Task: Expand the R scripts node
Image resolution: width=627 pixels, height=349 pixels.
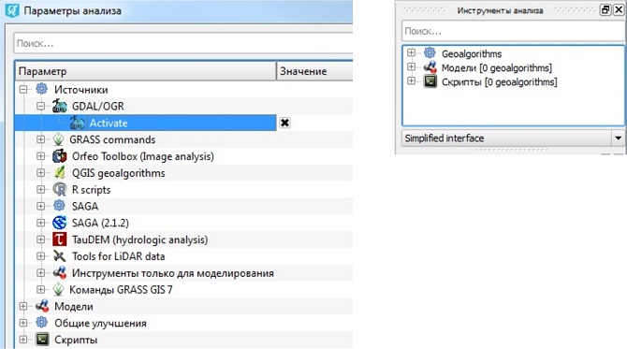Action: point(41,190)
